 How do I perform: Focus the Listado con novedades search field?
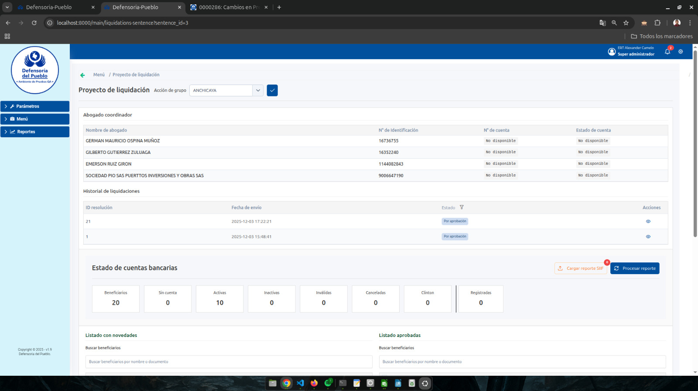coord(229,362)
